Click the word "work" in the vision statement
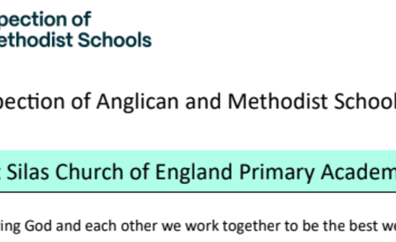Viewport: 396px width, 242px height. tap(204, 226)
